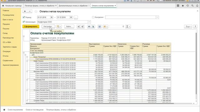This screenshot has height=112, width=200.
Task: Add report to favorites with star outline
Action: point(36,12)
